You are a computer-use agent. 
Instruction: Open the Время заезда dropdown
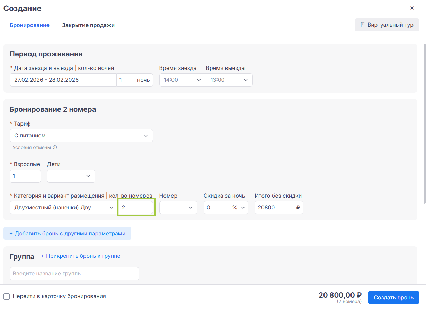[x=182, y=80]
